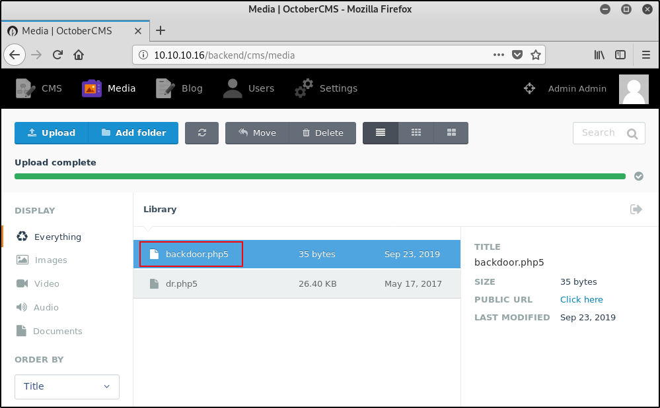Open the Firefox hamburger menu
This screenshot has height=408, width=660.
[x=646, y=55]
